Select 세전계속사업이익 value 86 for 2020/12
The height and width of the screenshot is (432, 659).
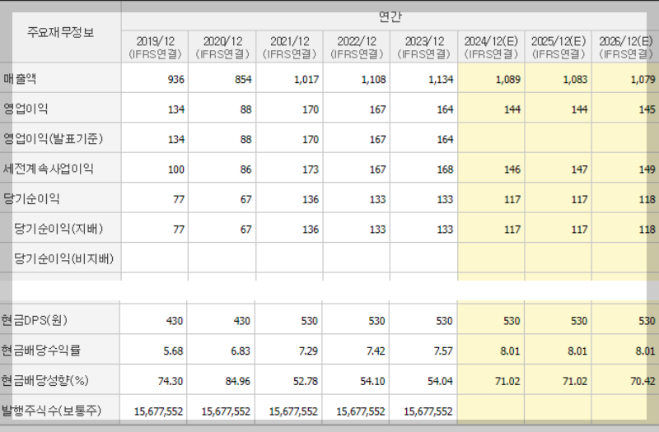(245, 170)
